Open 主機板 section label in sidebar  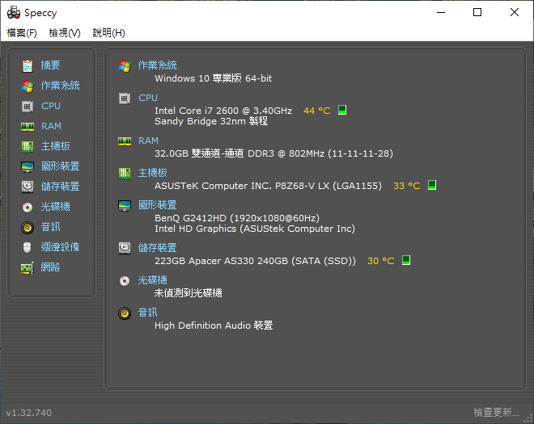click(x=56, y=146)
